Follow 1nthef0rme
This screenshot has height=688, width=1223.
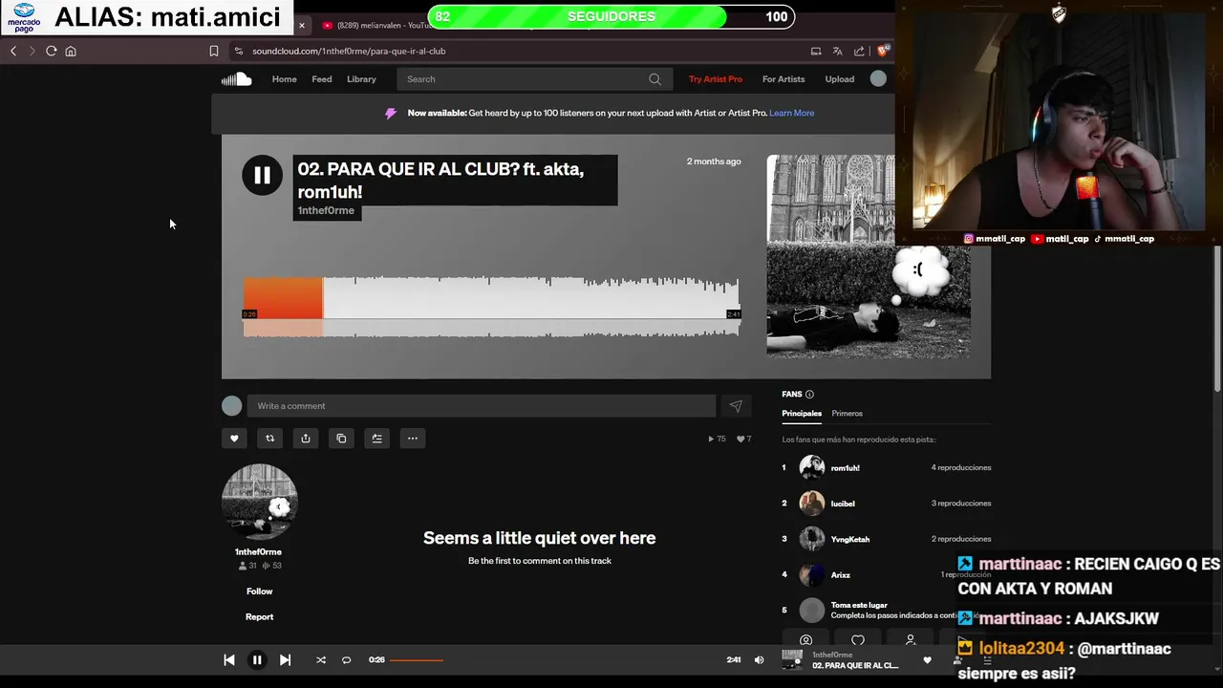tap(259, 591)
